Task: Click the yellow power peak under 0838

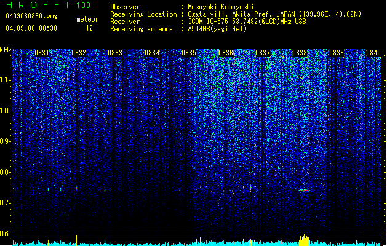Action: pos(305,239)
